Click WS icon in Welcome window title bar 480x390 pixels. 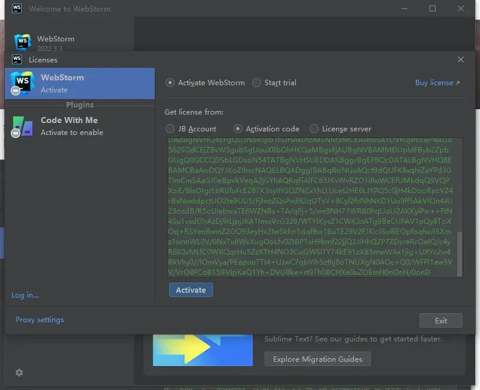point(17,9)
